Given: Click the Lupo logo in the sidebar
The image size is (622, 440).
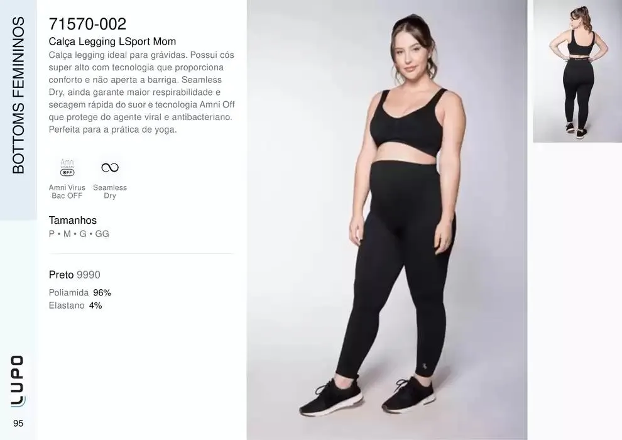Looking at the screenshot, I should pos(18,381).
